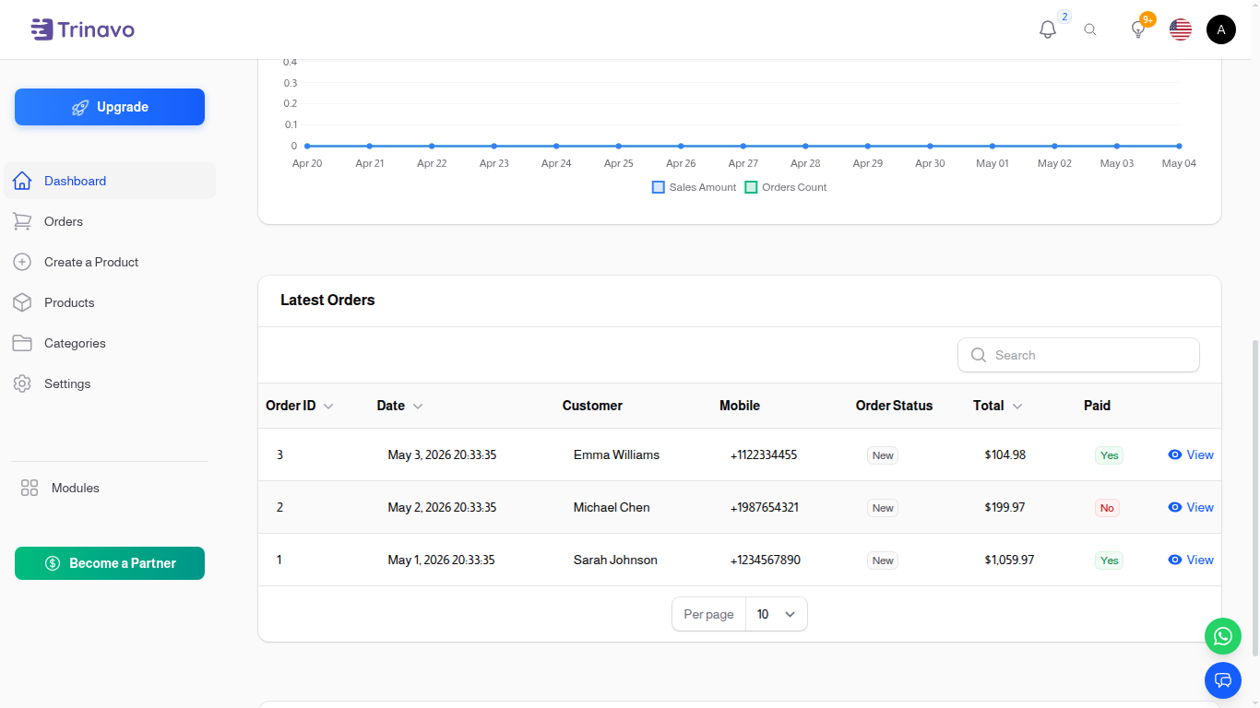The height and width of the screenshot is (708, 1260).
Task: Open the account avatar labeled A
Action: [1221, 29]
